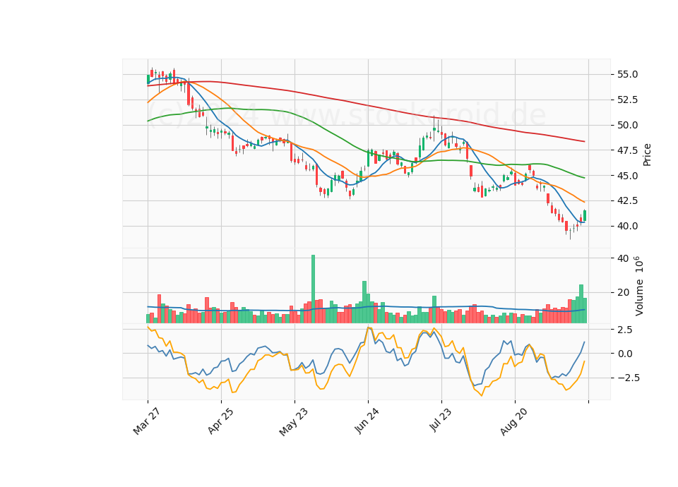Click the oscillator axis value 0.0
This screenshot has width=678, height=487.
(x=626, y=354)
